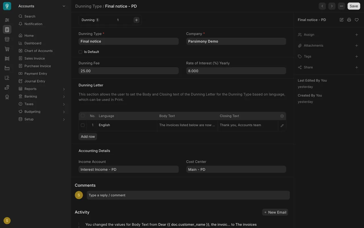Click the Save button
The height and width of the screenshot is (228, 364).
(354, 6)
